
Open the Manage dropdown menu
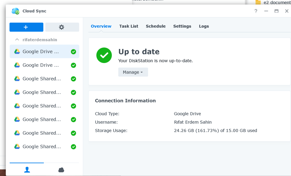[x=133, y=72]
